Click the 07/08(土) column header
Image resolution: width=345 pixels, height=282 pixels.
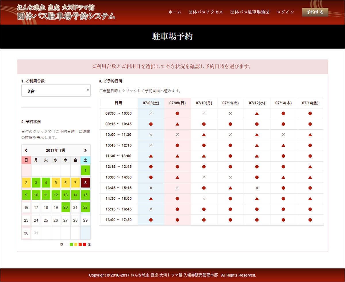(151, 103)
